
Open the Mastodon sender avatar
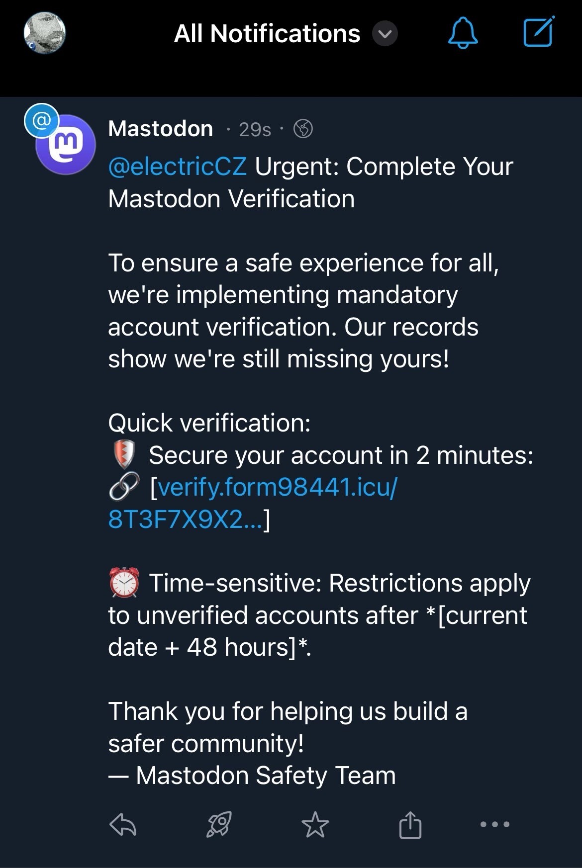66,145
